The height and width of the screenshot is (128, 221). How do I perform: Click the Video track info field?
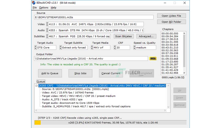[96, 24]
